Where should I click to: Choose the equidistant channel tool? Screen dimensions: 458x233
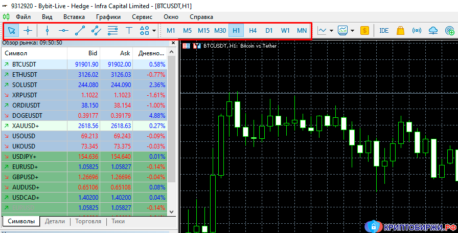click(97, 30)
